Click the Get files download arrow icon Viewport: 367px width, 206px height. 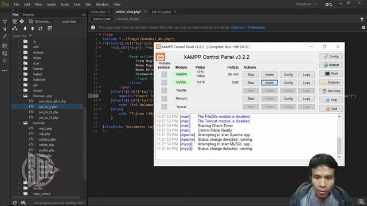click(25, 29)
